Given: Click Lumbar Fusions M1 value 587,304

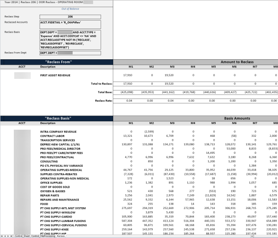Looking at the screenshot, I should point(127,221).
